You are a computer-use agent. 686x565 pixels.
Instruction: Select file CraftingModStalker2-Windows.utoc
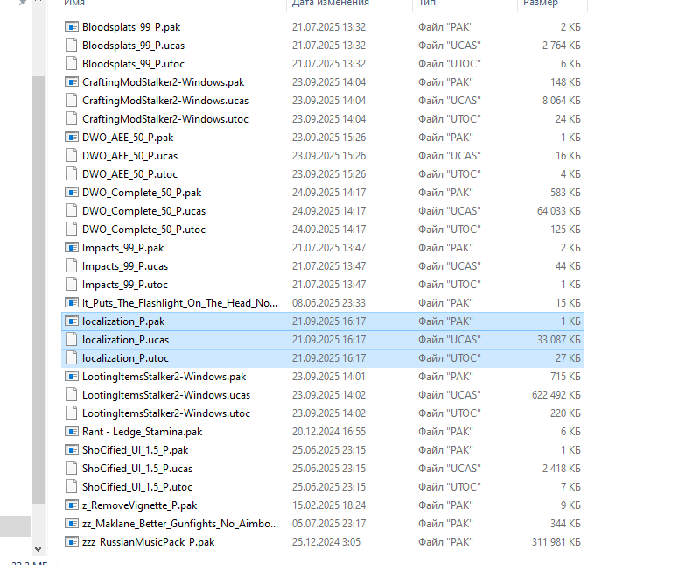323,119
